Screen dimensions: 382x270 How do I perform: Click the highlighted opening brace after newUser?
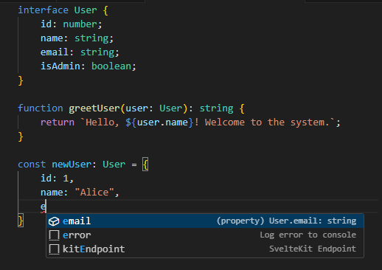(x=145, y=165)
